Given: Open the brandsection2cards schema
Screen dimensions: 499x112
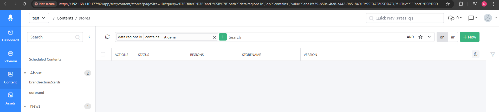Looking at the screenshot, I should [x=45, y=82].
